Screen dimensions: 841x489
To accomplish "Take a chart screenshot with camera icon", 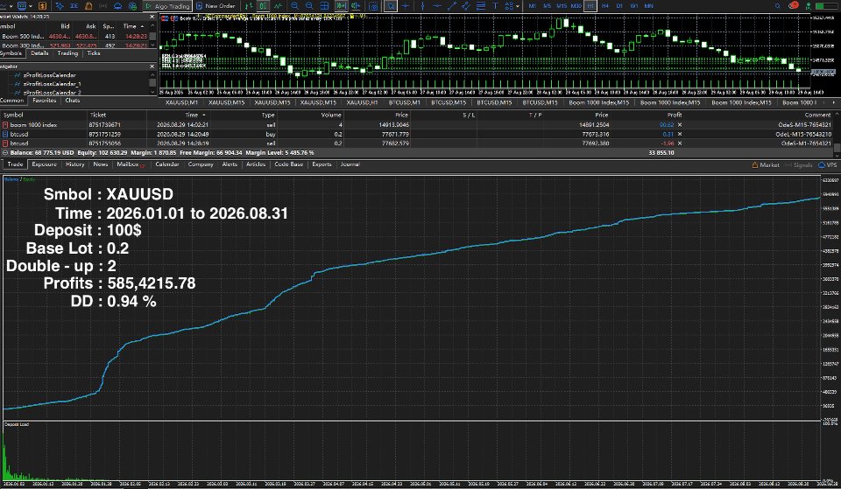I will click(373, 6).
